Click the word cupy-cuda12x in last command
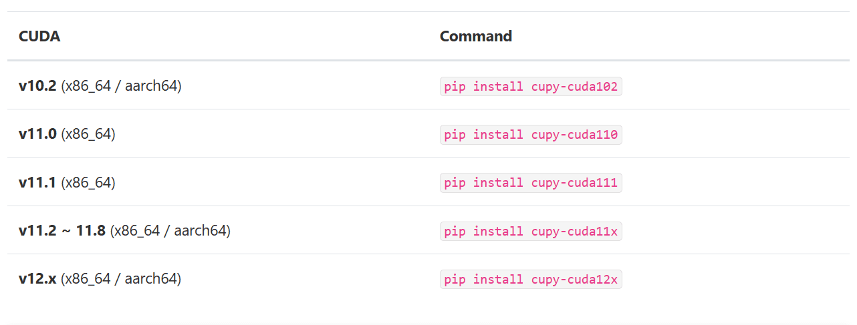The image size is (857, 325). 574,280
